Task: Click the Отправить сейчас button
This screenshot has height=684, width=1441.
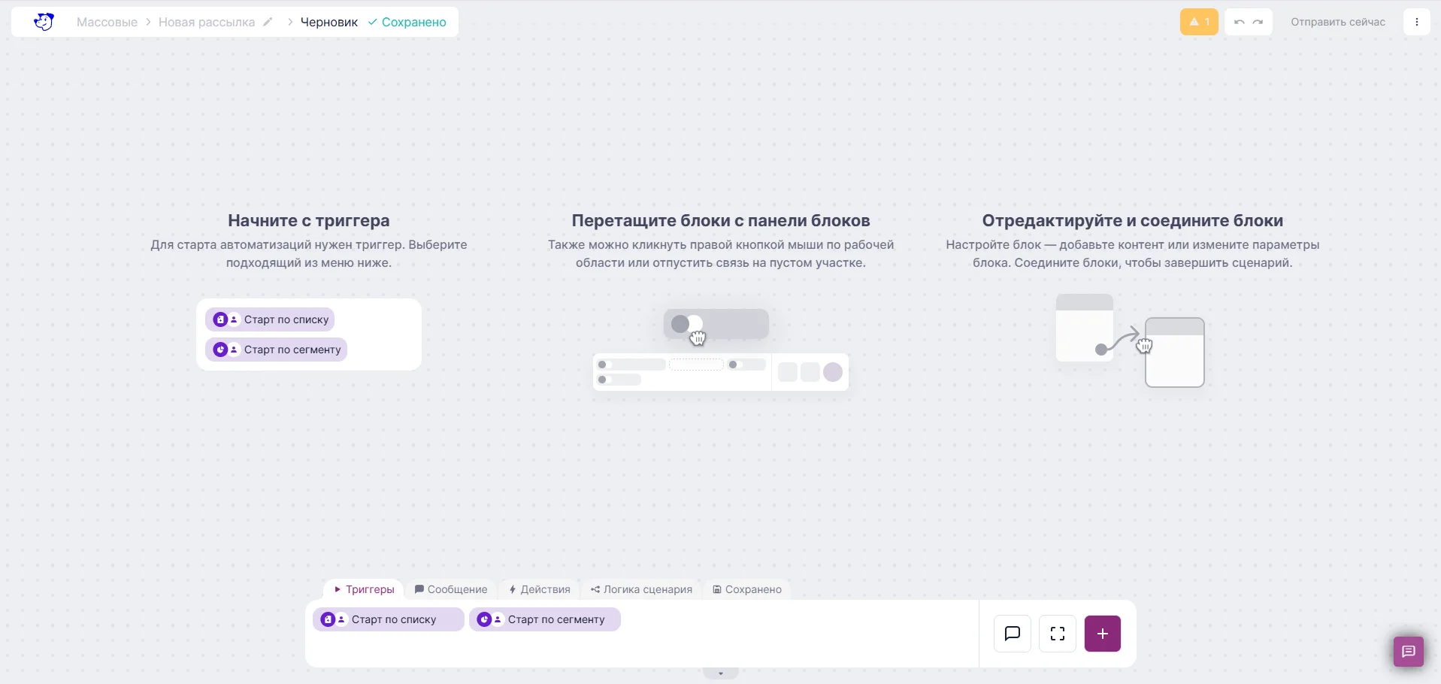Action: [x=1337, y=22]
